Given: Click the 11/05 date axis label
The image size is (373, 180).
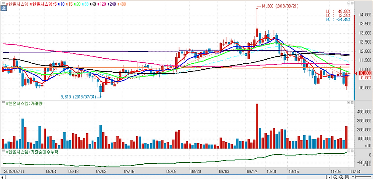Looking at the screenshot, I should [x=336, y=171].
